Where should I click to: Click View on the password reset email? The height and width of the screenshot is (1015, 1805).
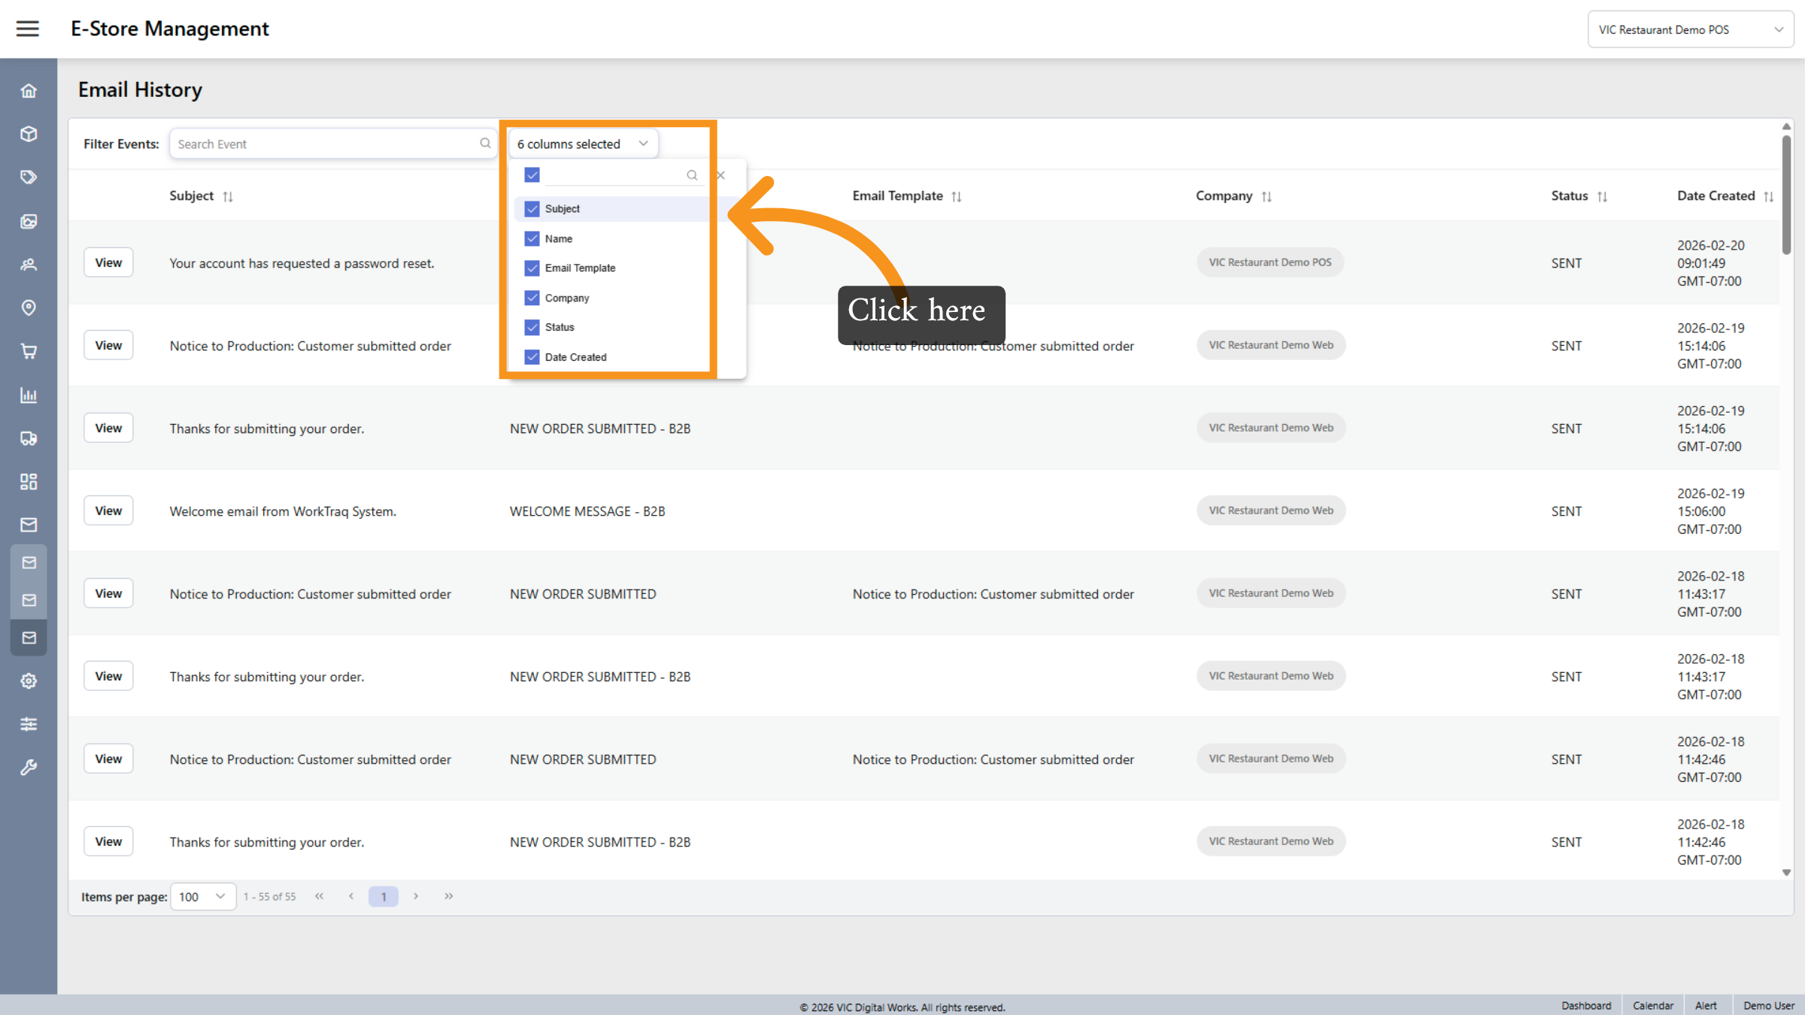click(108, 262)
